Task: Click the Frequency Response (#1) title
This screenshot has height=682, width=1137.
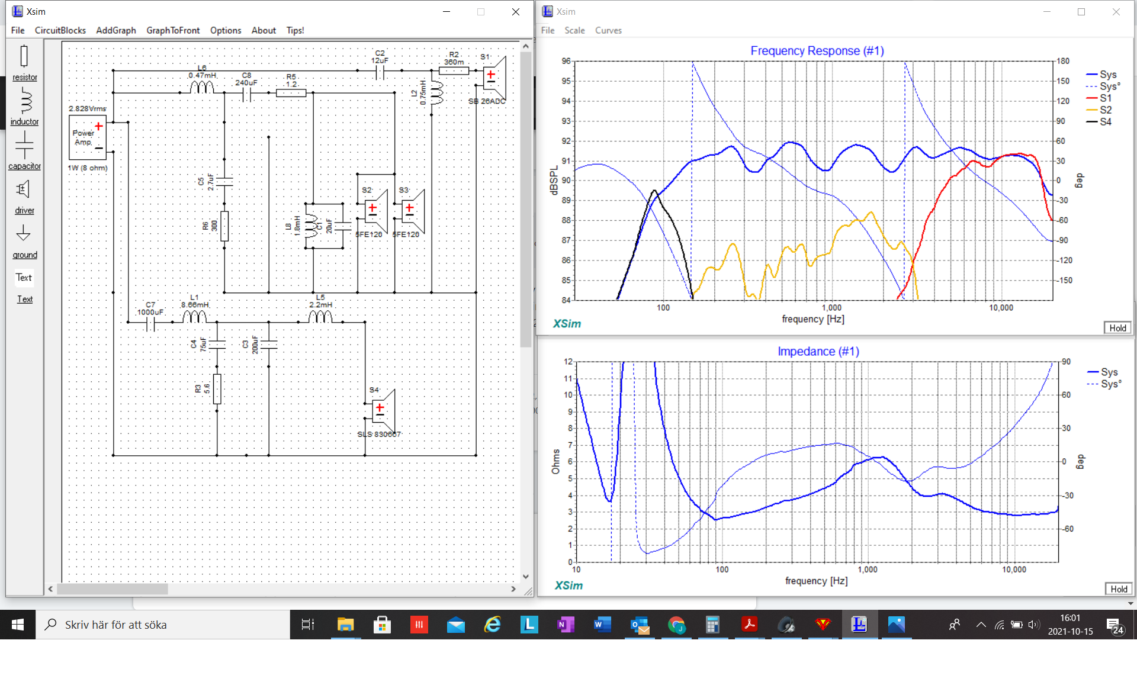Action: (817, 51)
